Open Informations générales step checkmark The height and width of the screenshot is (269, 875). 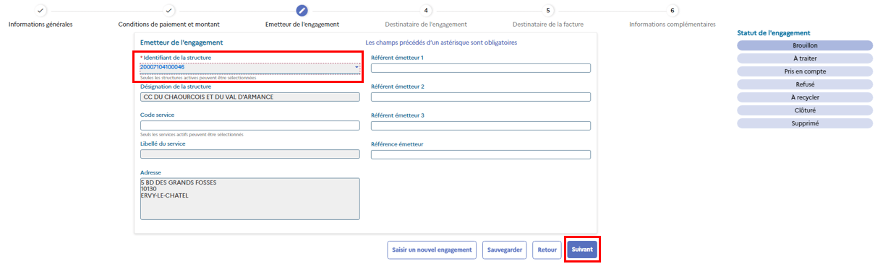[x=40, y=10]
